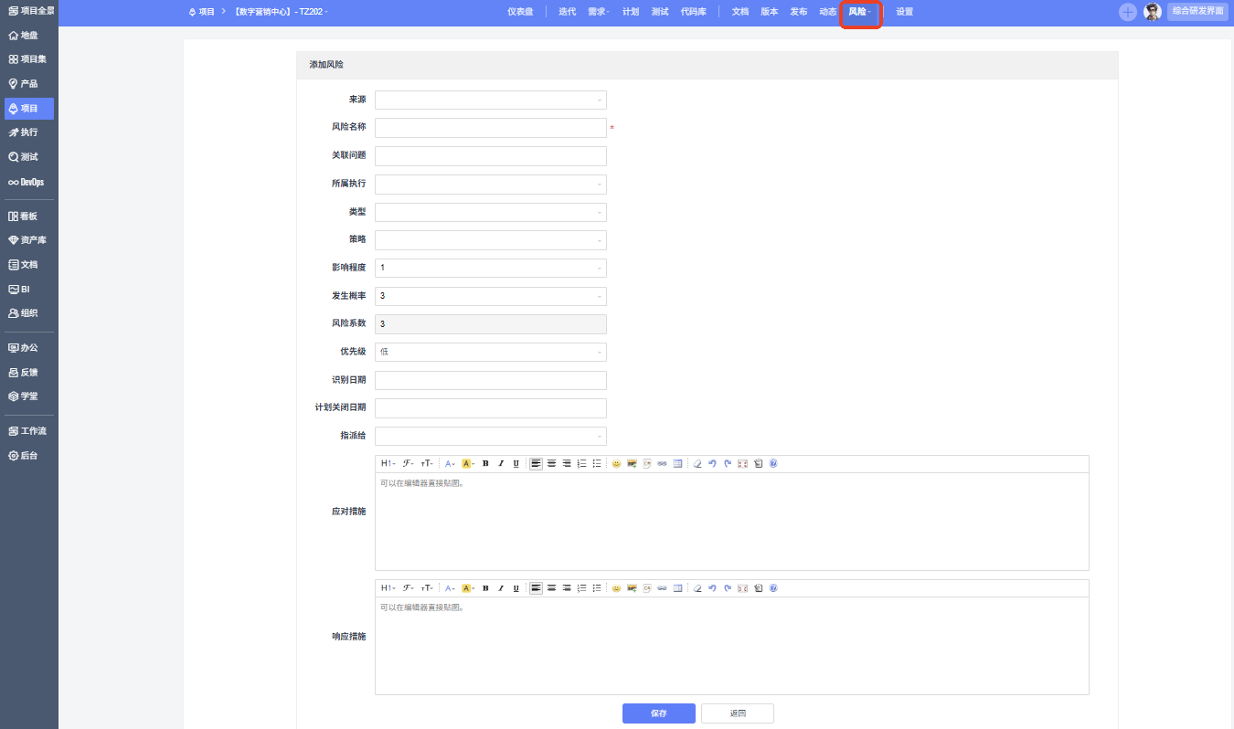Open 项目集 from the sidebar
The width and height of the screenshot is (1234, 729).
click(29, 59)
